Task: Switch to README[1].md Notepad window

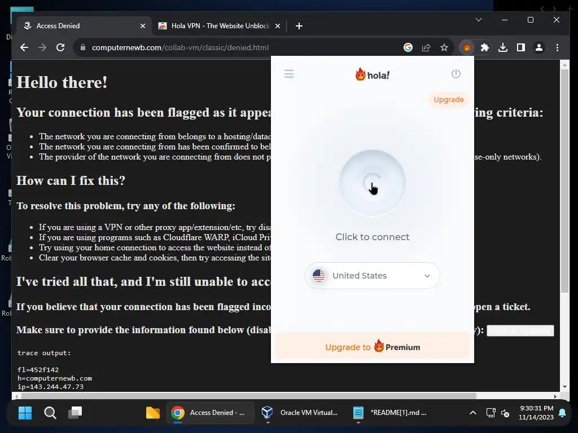Action: [391, 413]
